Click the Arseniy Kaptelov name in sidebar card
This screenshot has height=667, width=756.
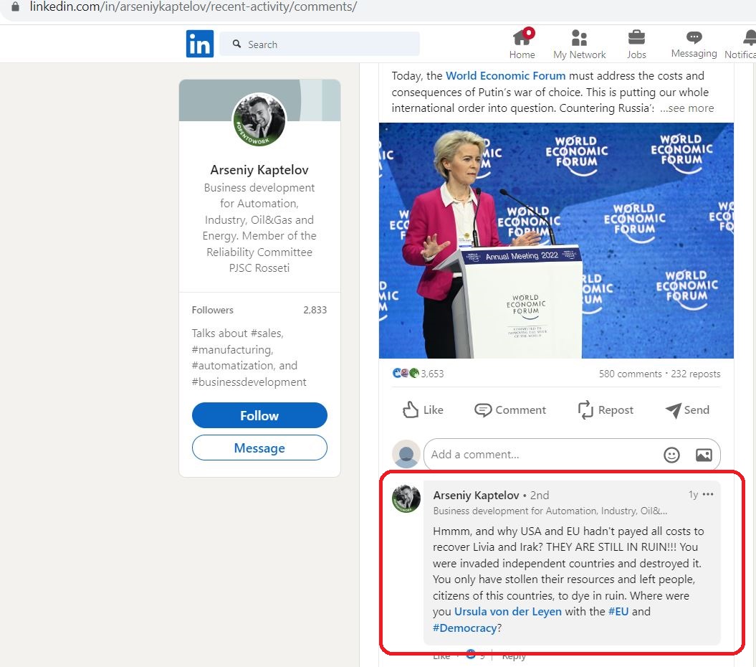pos(259,170)
